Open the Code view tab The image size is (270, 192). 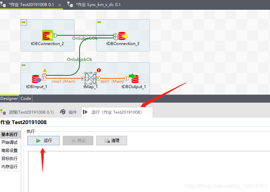click(26, 99)
